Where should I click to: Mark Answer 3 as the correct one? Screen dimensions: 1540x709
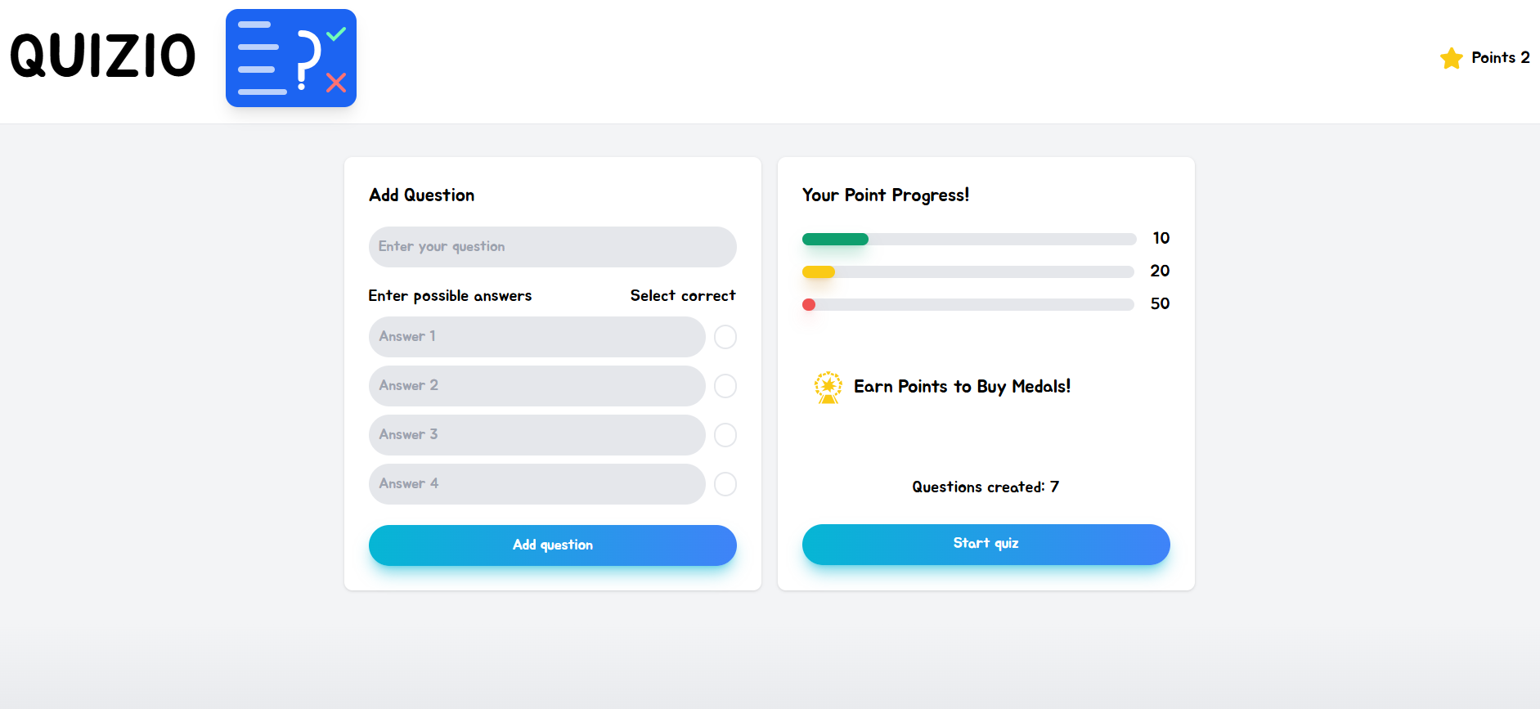(x=725, y=435)
